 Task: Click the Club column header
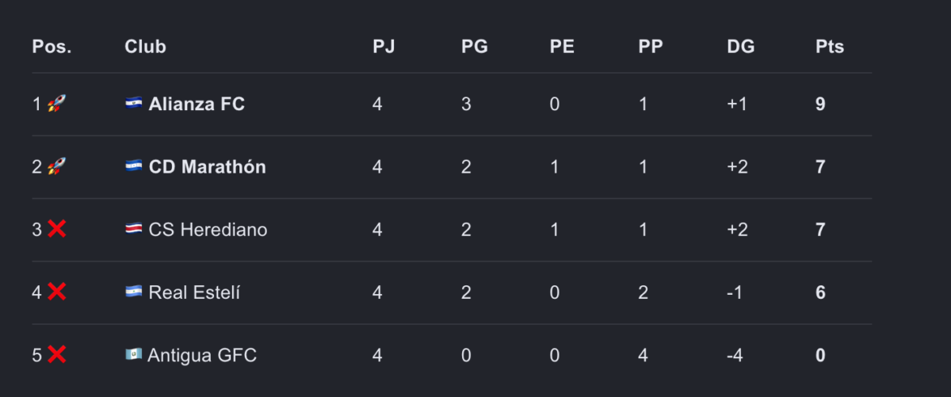(x=145, y=47)
